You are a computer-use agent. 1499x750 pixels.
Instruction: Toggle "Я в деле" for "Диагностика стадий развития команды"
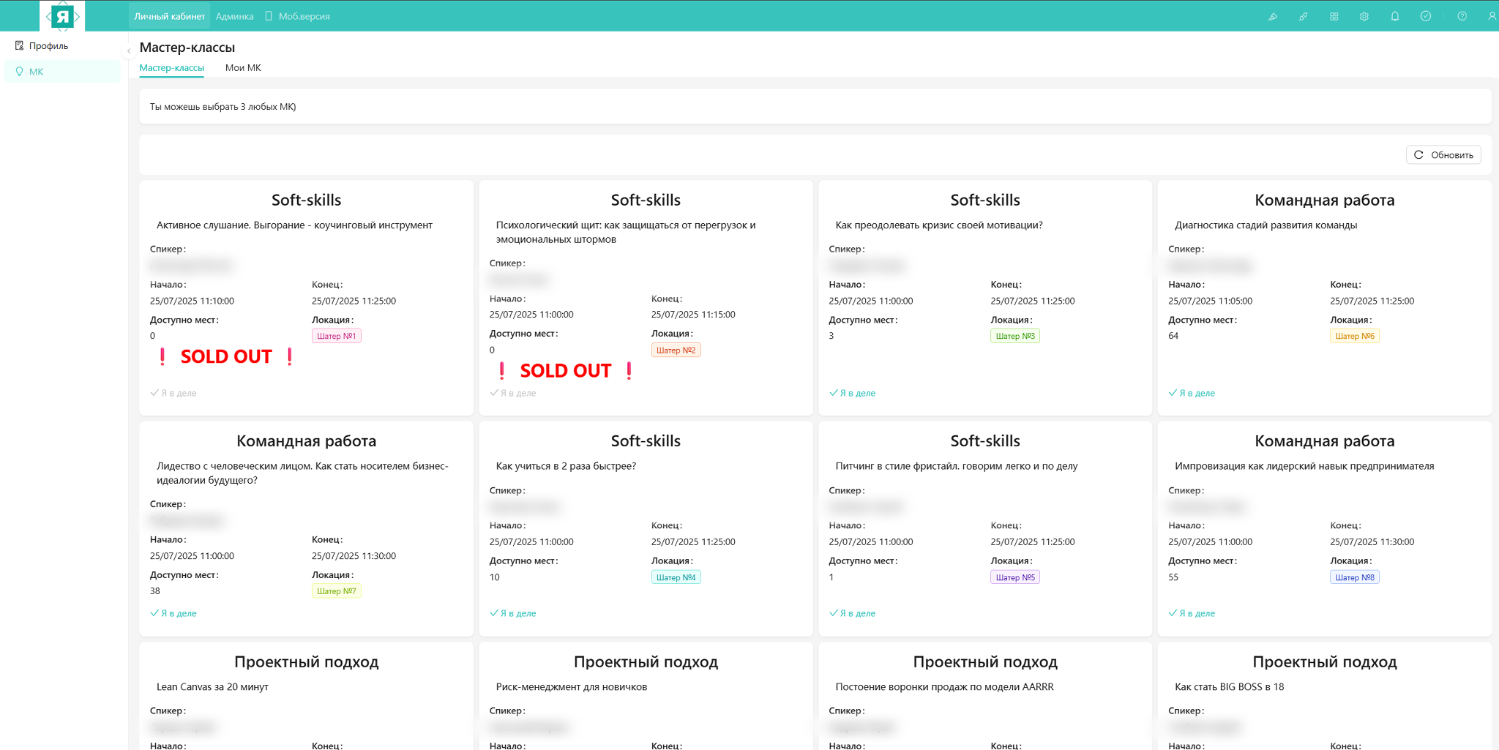pyautogui.click(x=1192, y=393)
